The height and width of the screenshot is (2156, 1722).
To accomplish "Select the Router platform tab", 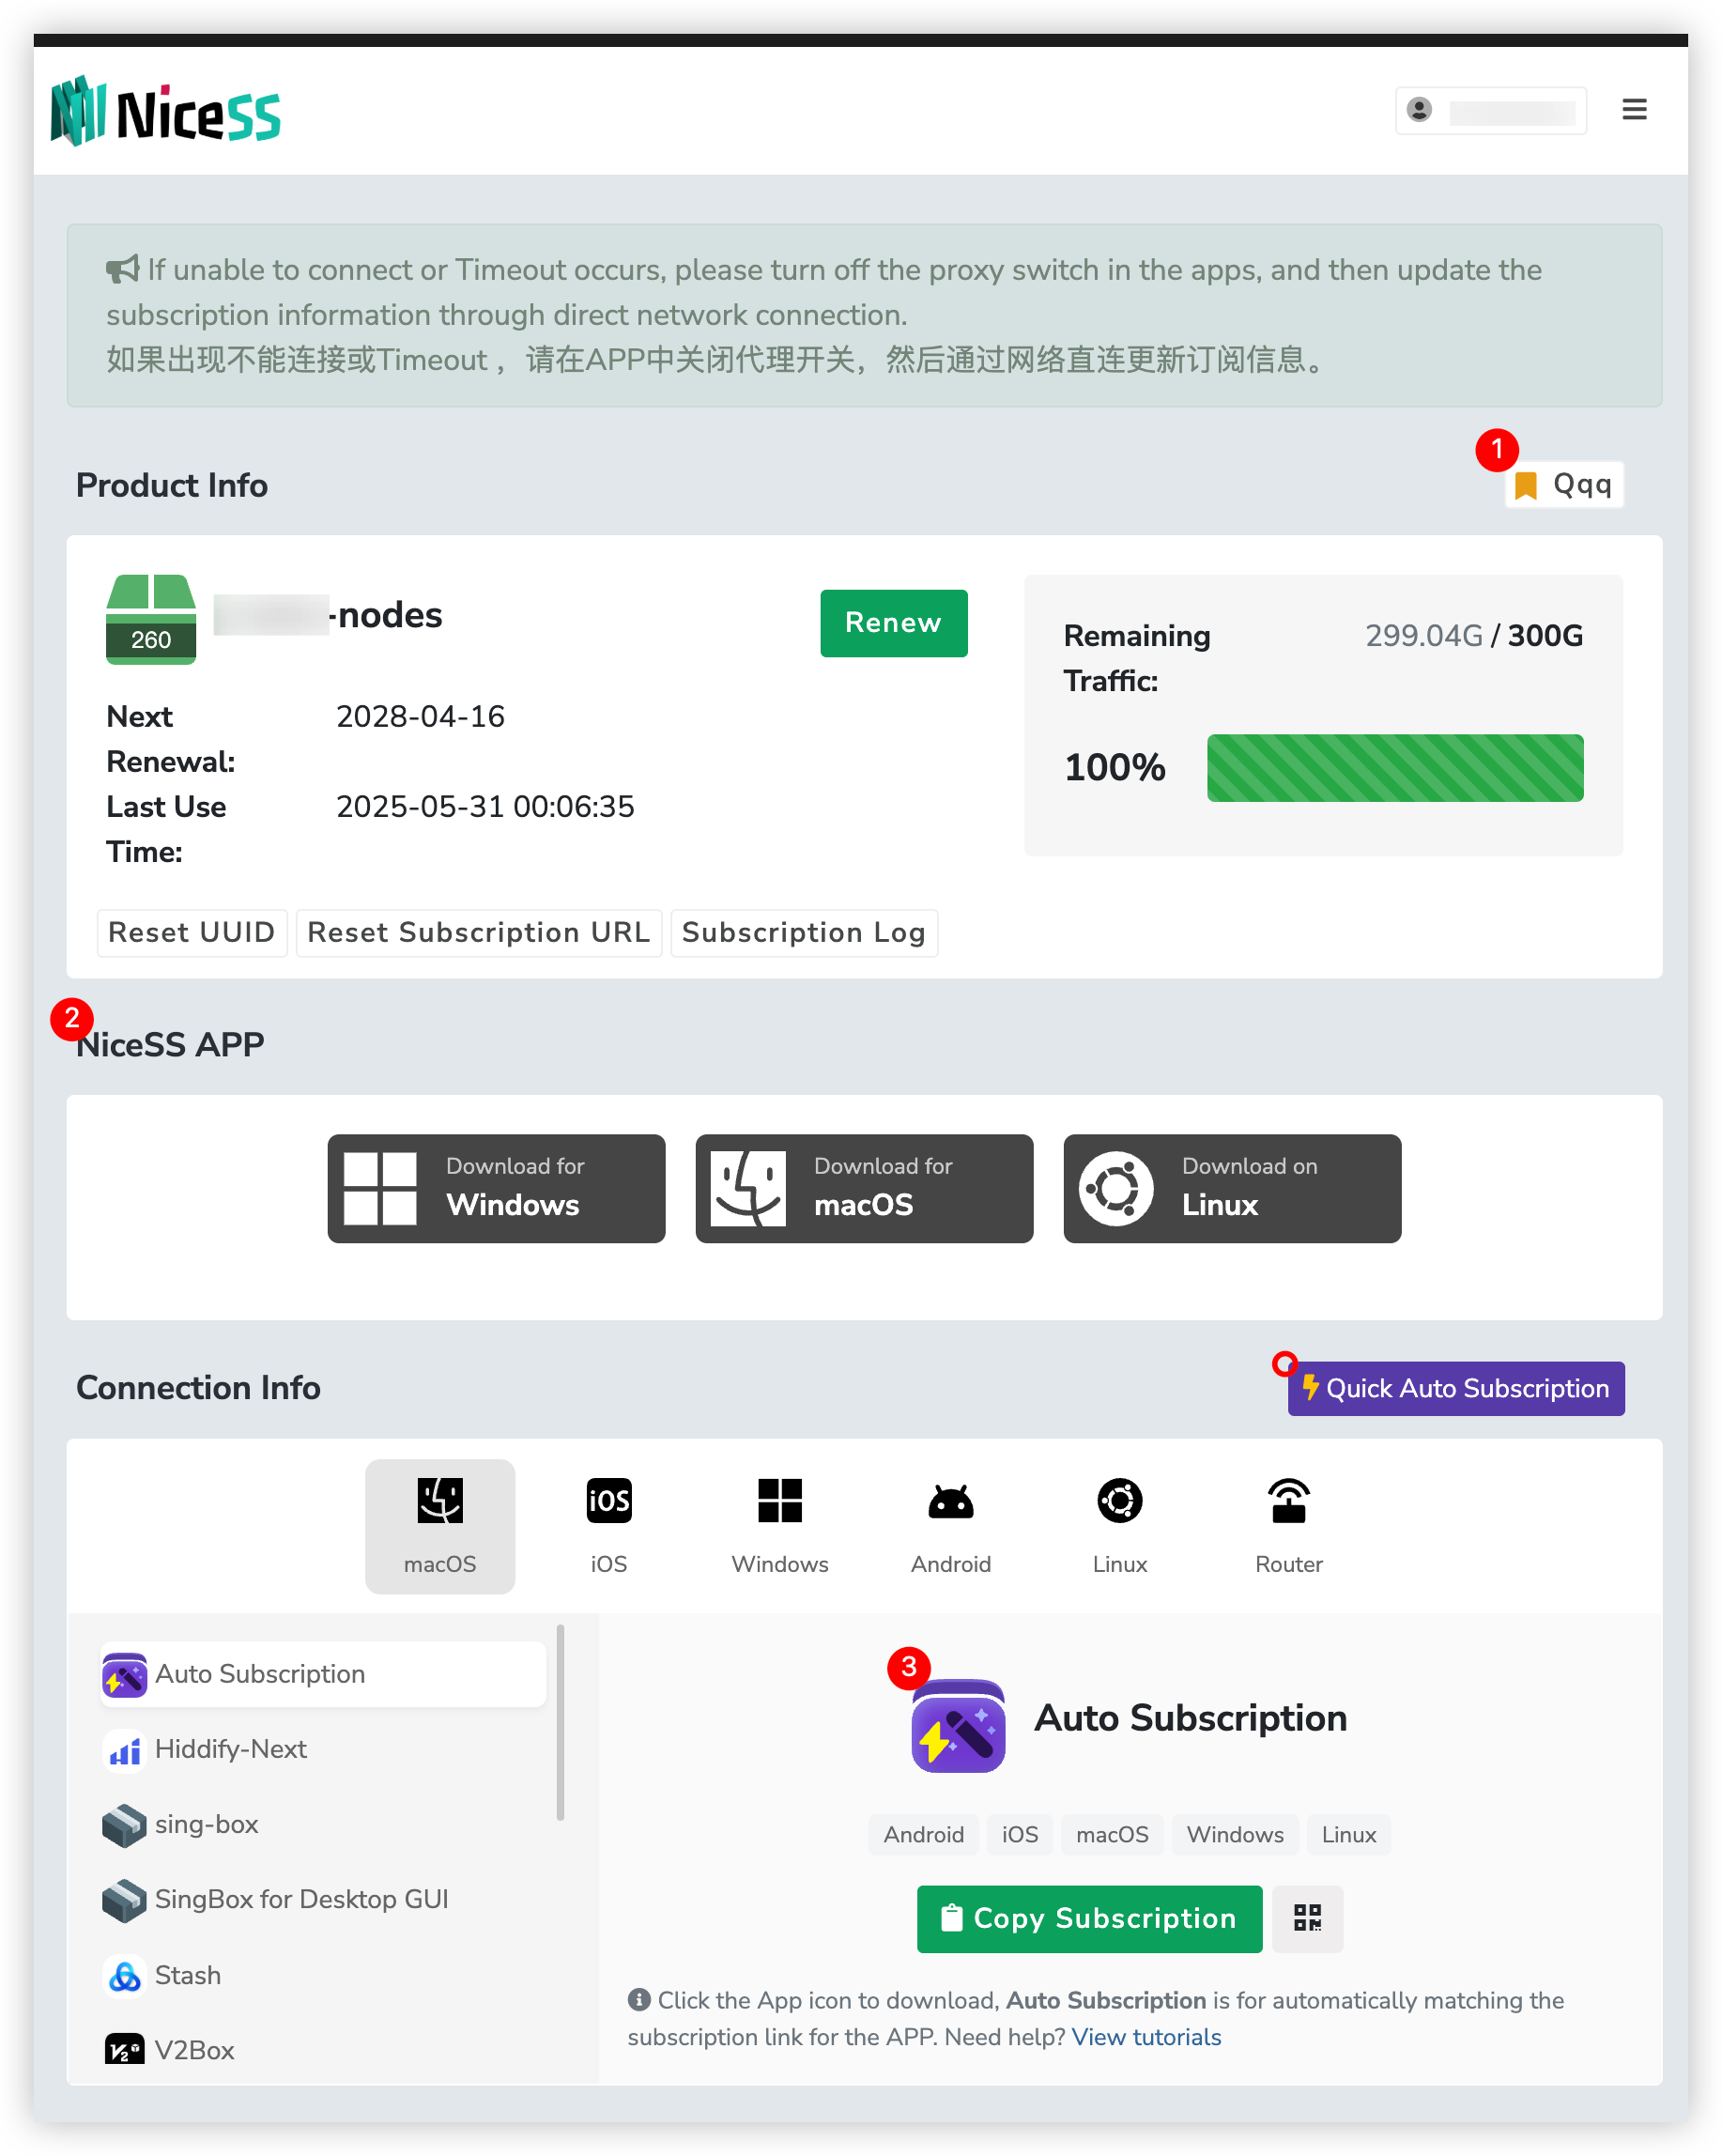I will 1289,1526.
